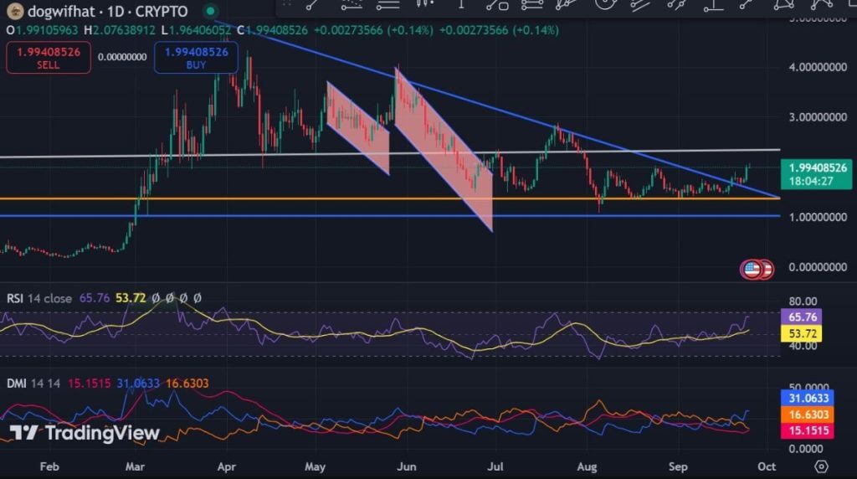Click the US flag economic events icon
The image size is (857, 479).
pyautogui.click(x=752, y=269)
